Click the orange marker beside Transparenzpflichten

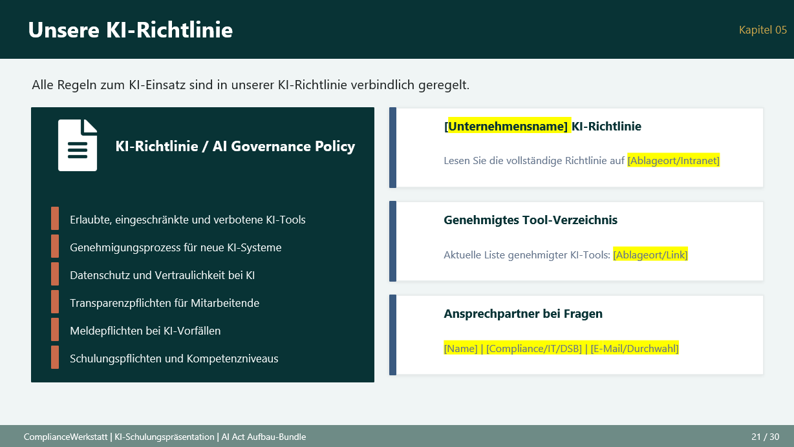pos(55,302)
